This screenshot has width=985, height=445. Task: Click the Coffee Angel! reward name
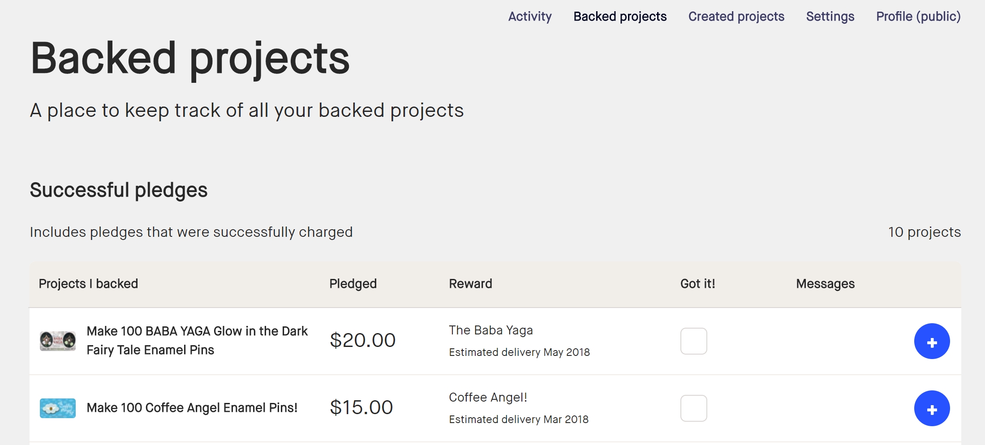(488, 398)
